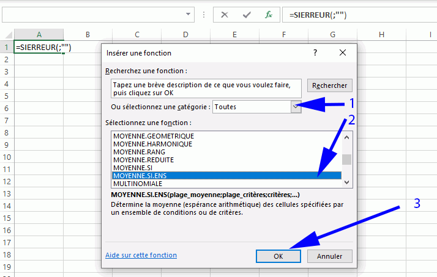437x277 pixels.
Task: Click the confirm checkmark in formula bar
Action: pyautogui.click(x=247, y=15)
